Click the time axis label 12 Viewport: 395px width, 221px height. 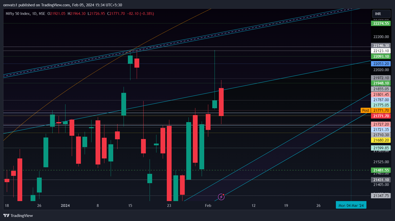click(x=253, y=206)
